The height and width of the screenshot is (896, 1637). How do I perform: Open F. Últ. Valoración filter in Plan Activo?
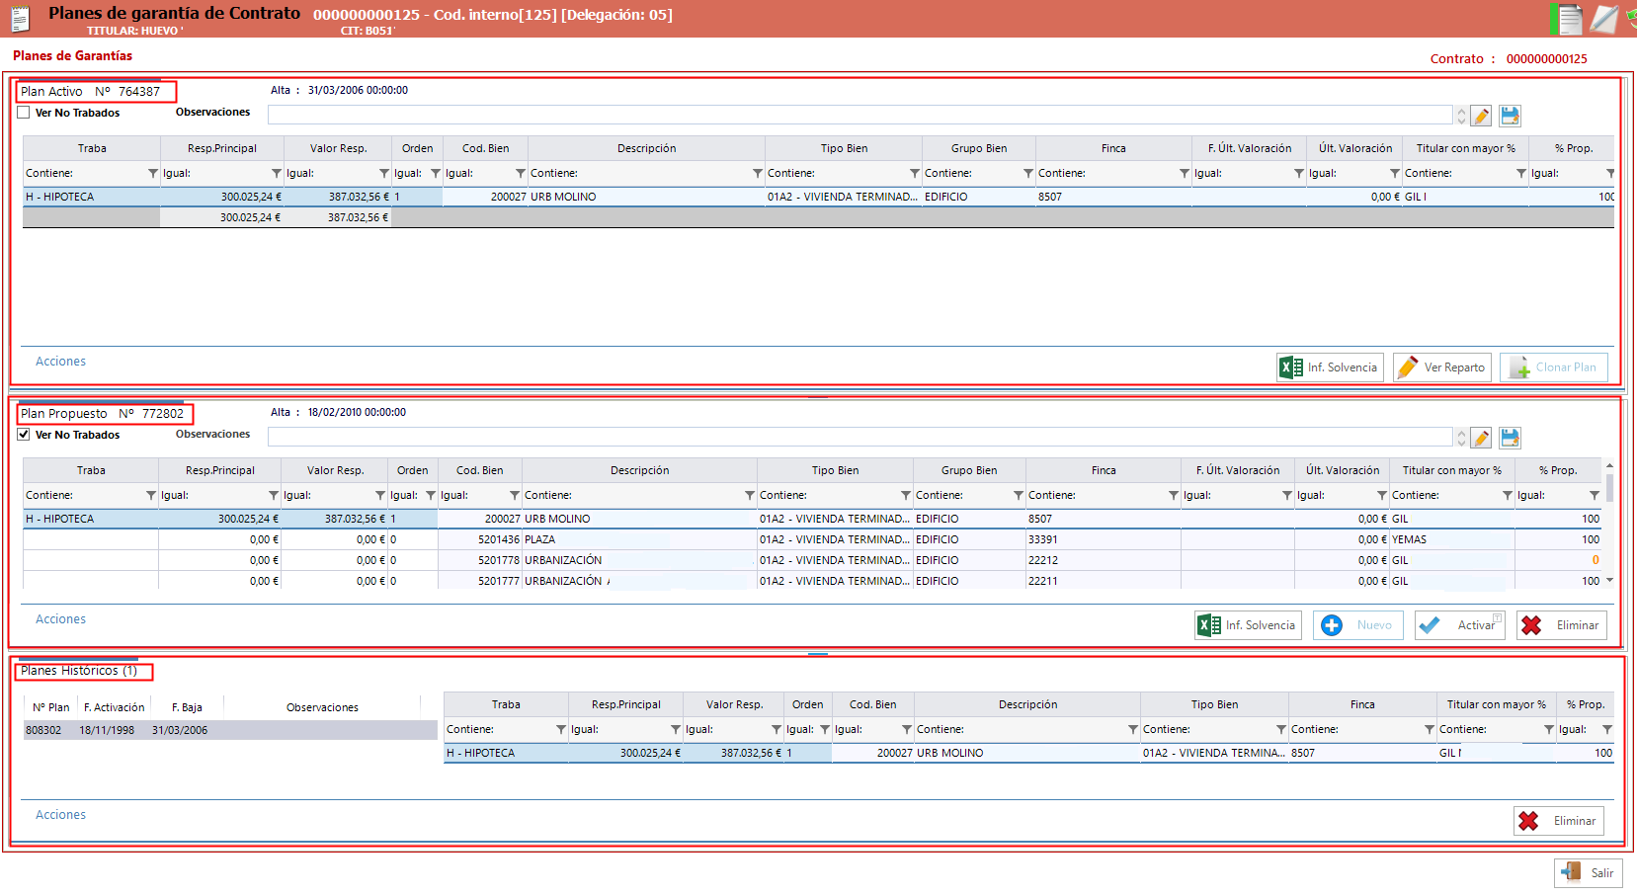pyautogui.click(x=1299, y=173)
